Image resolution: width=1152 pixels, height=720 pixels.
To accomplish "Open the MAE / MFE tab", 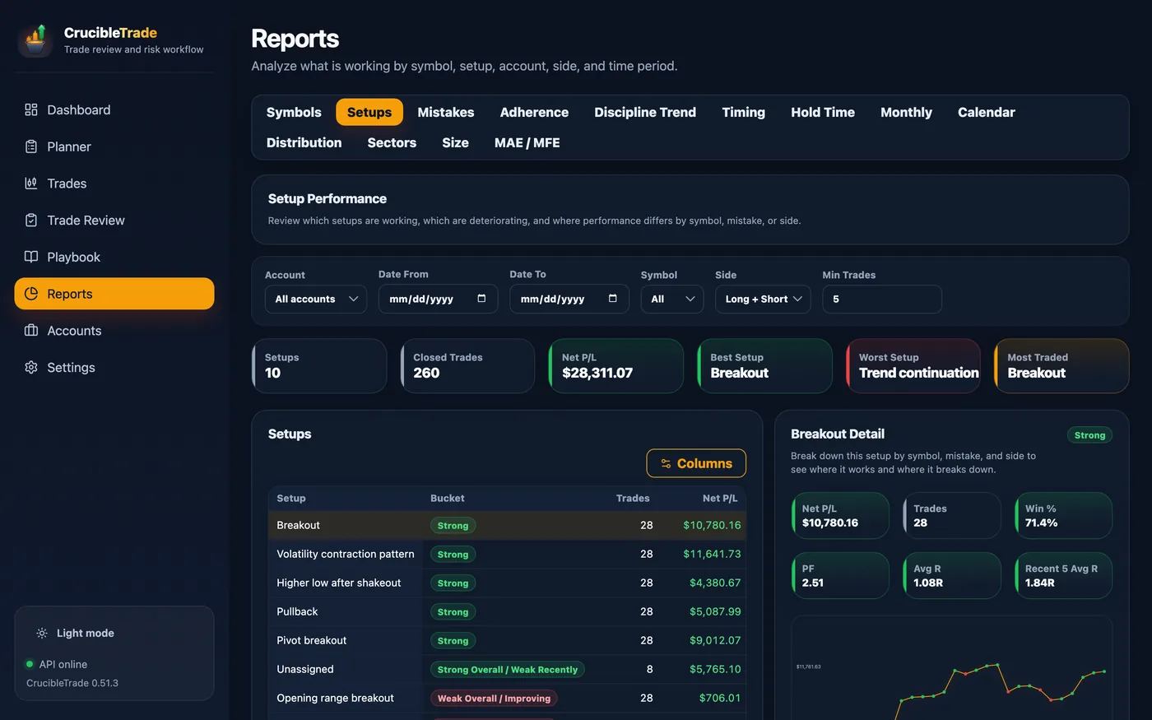I will click(527, 142).
